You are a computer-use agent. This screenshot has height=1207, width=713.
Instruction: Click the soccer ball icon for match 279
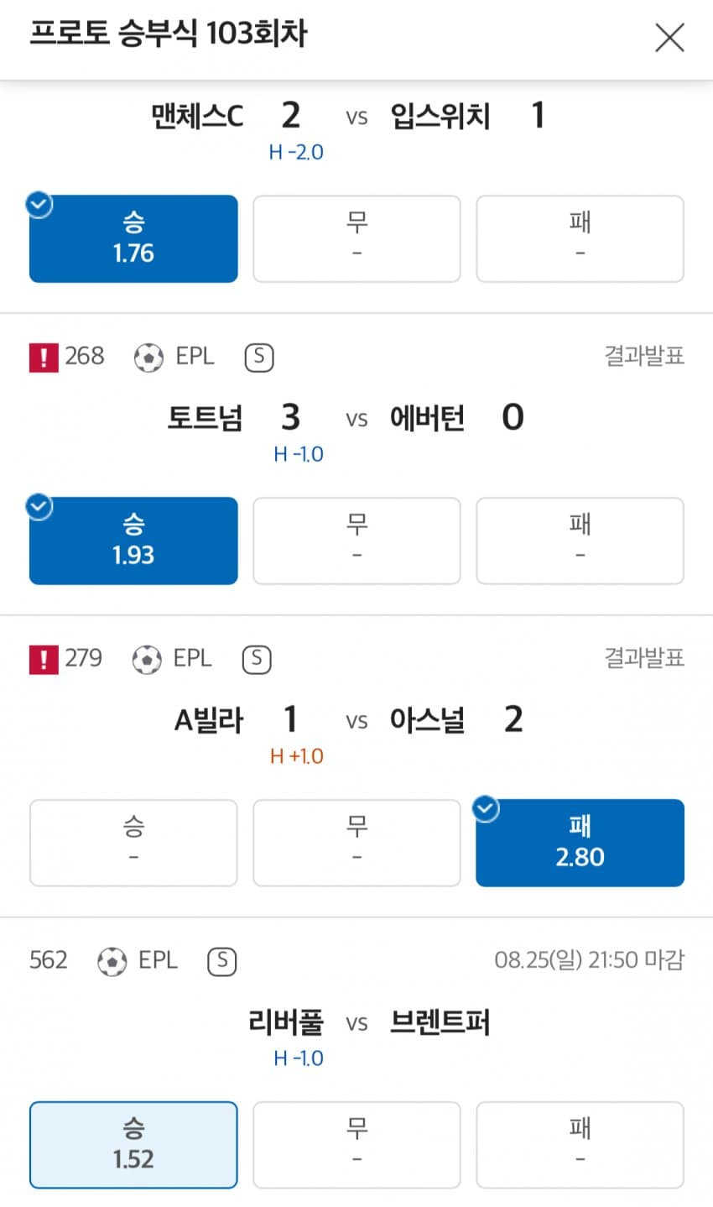click(x=147, y=661)
